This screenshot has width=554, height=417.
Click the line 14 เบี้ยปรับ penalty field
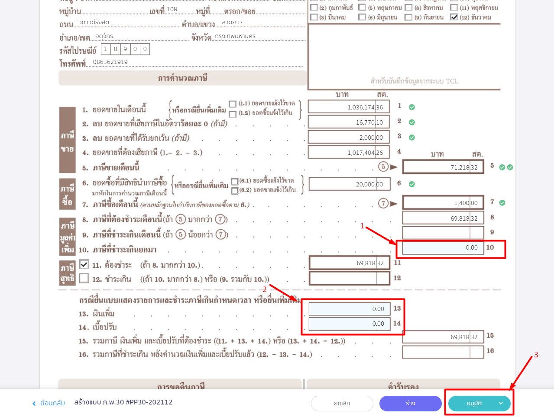(x=349, y=324)
